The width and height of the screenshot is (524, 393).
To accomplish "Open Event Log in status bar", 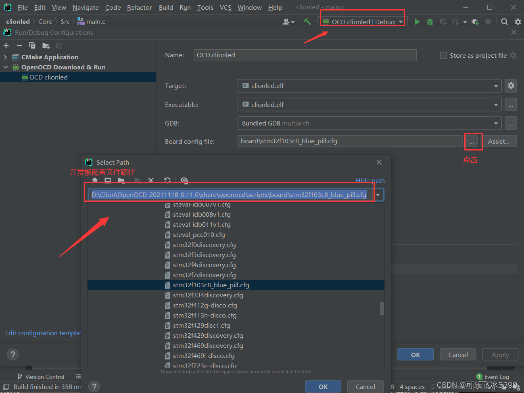I will tap(493, 377).
